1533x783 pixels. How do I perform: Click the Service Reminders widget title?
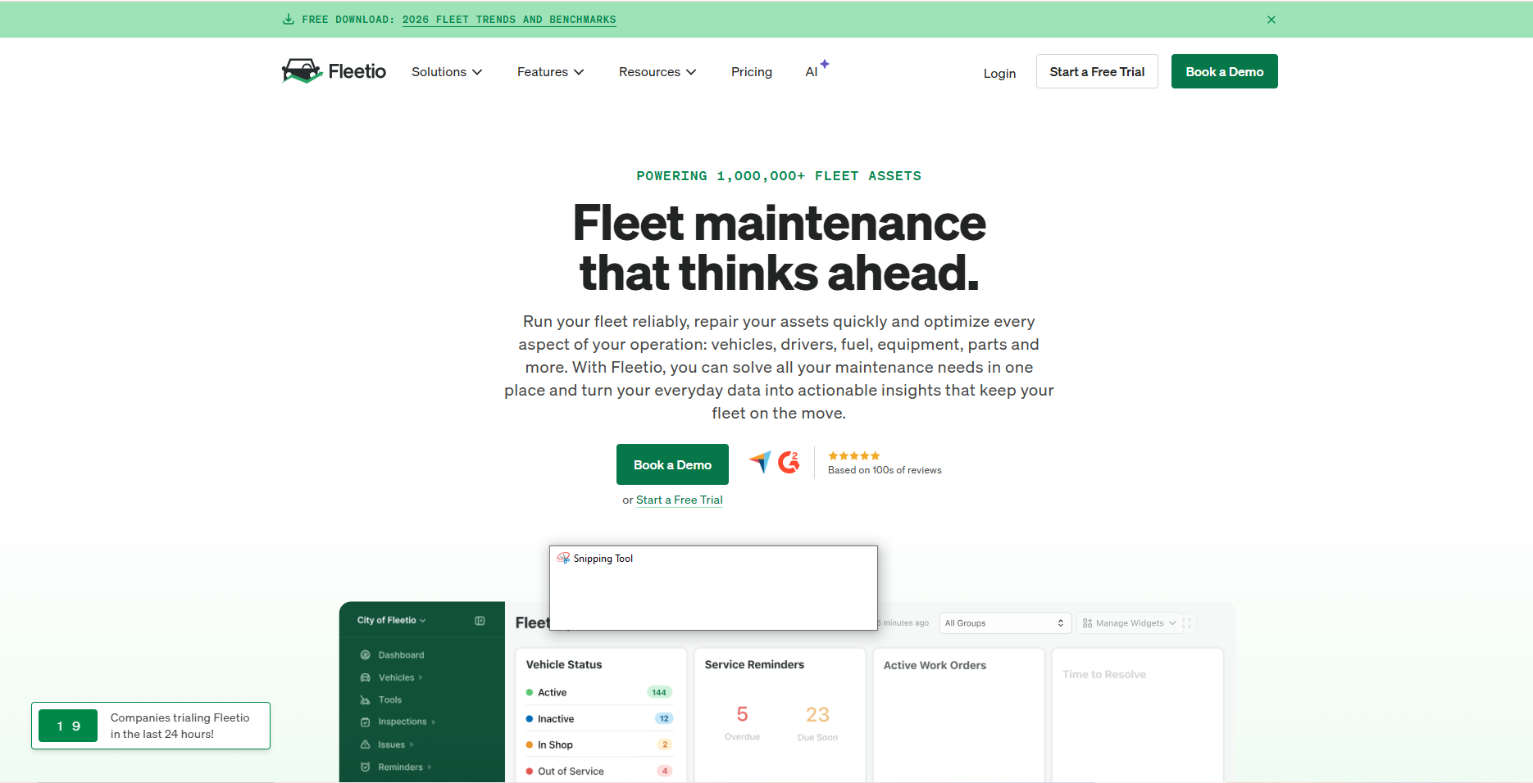coord(754,664)
